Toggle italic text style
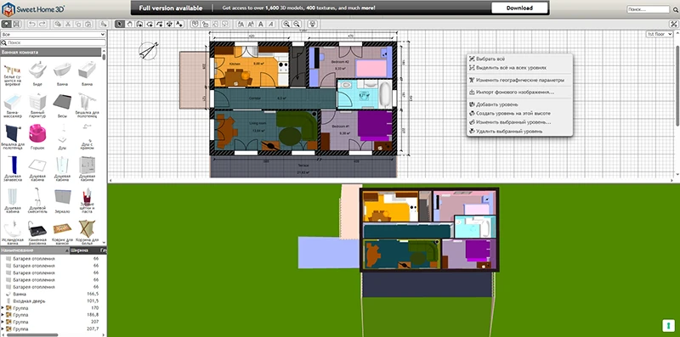The image size is (680, 337). coord(270,24)
